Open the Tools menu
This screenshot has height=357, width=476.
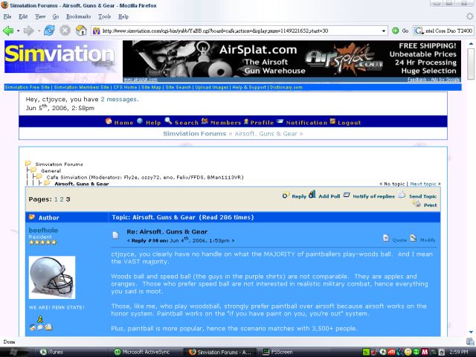coord(104,16)
